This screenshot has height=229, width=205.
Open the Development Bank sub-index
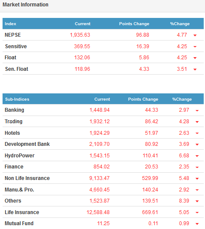27,144
